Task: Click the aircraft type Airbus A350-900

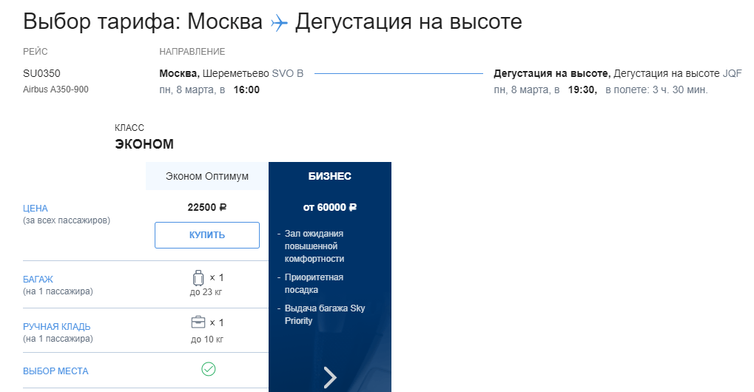Action: click(x=55, y=89)
